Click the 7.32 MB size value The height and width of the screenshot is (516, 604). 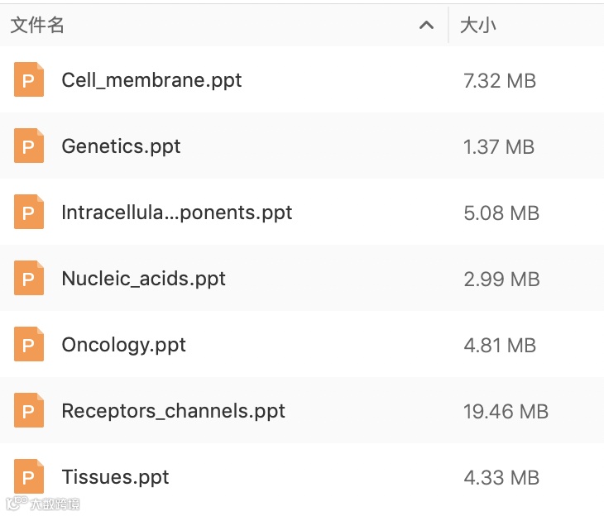[x=500, y=80]
